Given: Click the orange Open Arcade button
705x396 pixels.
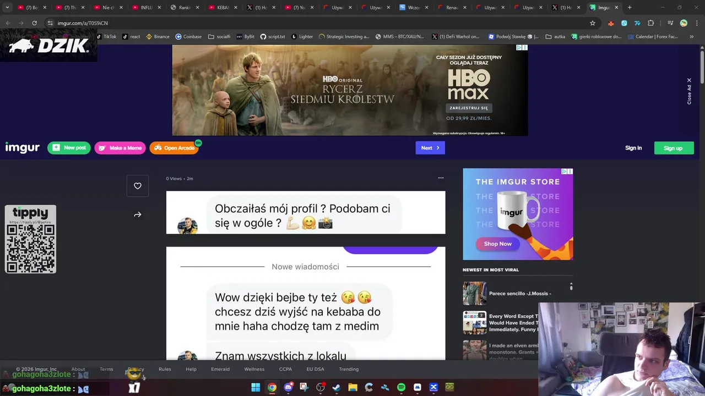Looking at the screenshot, I should click(x=174, y=148).
